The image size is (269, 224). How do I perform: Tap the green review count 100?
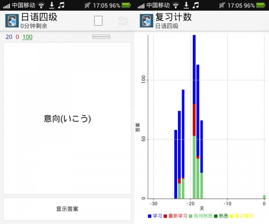27,37
